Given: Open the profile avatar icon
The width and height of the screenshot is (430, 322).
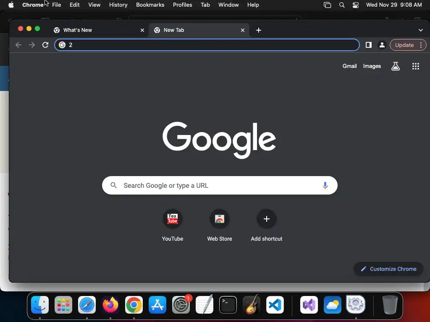Looking at the screenshot, I should 382,45.
